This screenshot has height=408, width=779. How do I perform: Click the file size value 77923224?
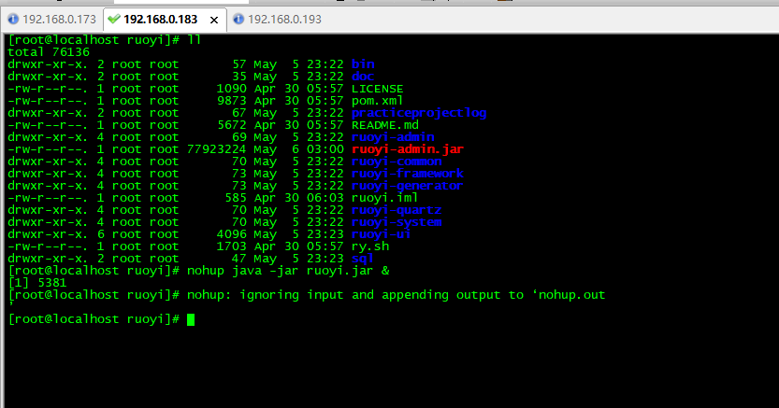tap(217, 149)
